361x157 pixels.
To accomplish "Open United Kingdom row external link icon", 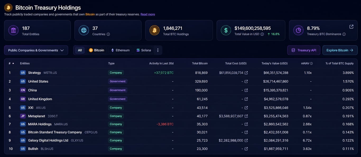I will coord(246,99).
